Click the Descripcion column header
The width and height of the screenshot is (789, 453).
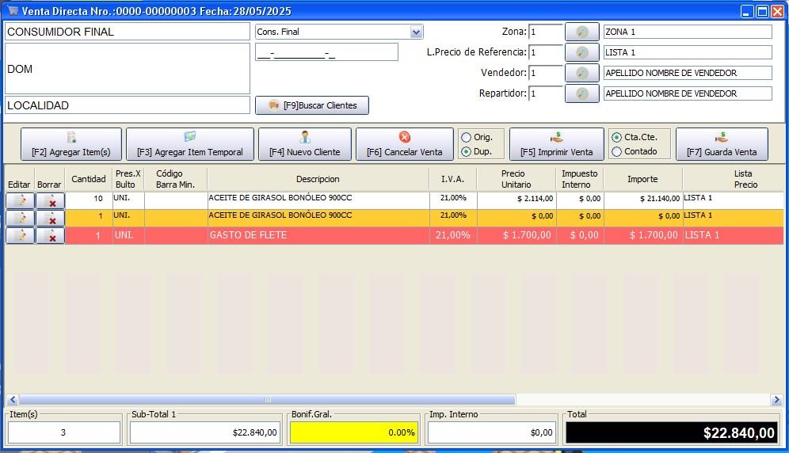[x=318, y=179]
